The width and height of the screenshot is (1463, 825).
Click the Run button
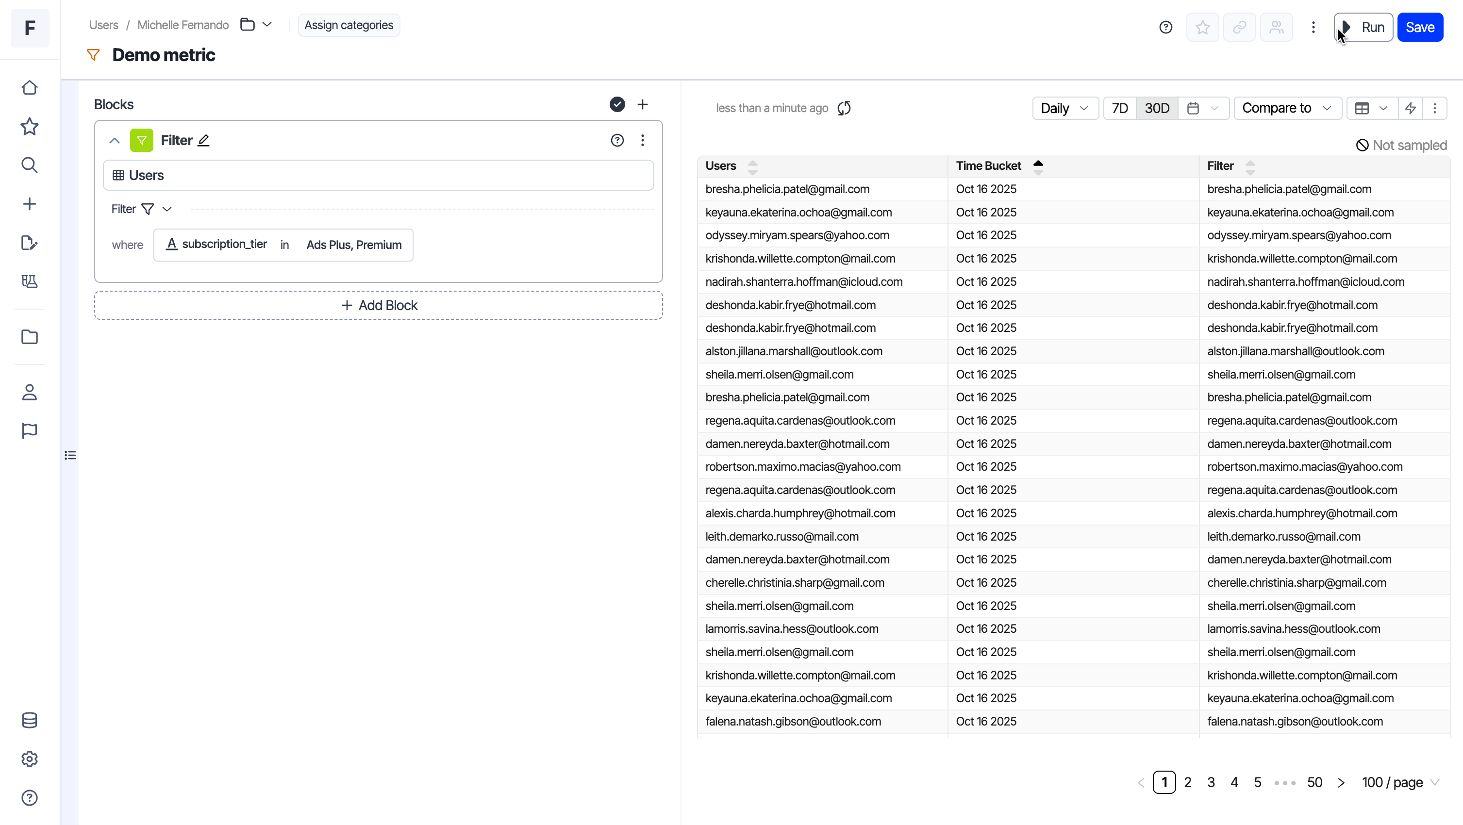tap(1363, 27)
